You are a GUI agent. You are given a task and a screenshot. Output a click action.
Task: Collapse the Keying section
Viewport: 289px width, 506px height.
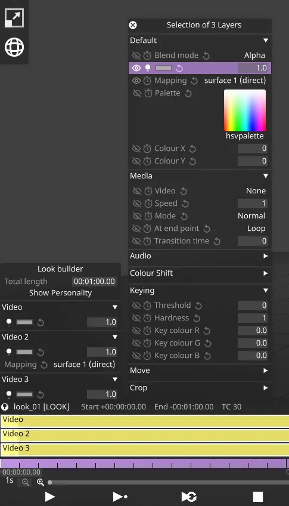point(266,291)
